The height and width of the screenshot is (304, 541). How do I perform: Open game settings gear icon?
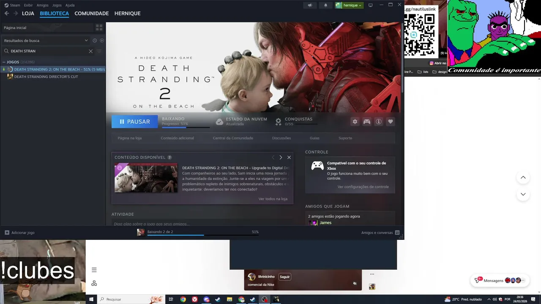click(x=355, y=122)
